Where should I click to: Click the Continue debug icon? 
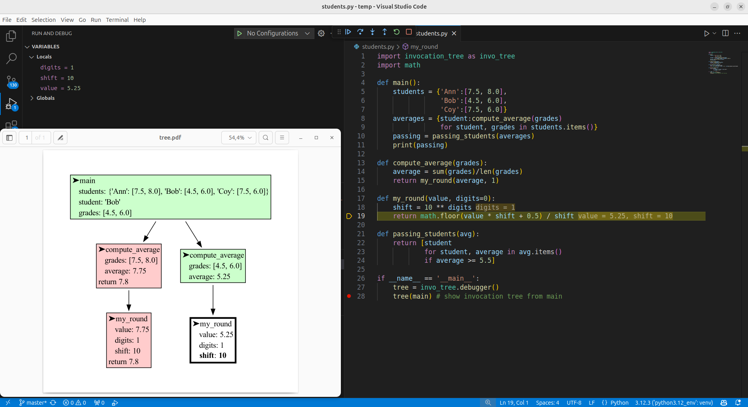[348, 32]
